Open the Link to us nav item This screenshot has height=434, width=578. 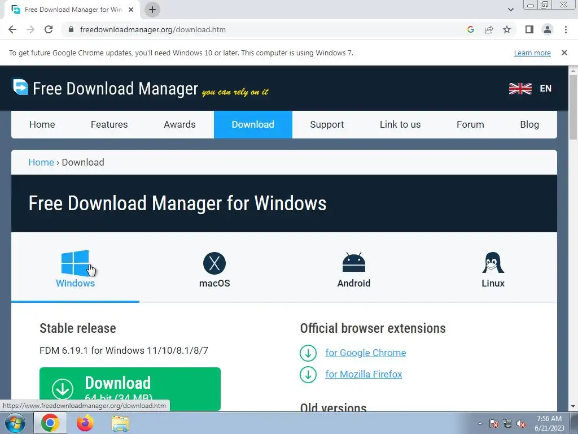pyautogui.click(x=400, y=125)
